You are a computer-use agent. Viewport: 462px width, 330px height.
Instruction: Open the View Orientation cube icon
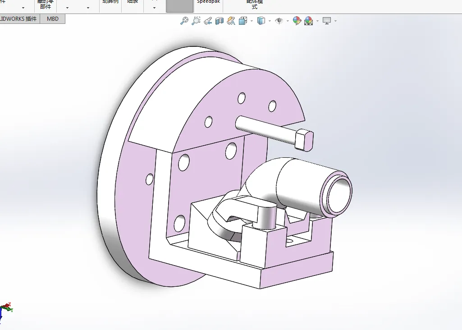click(x=243, y=21)
